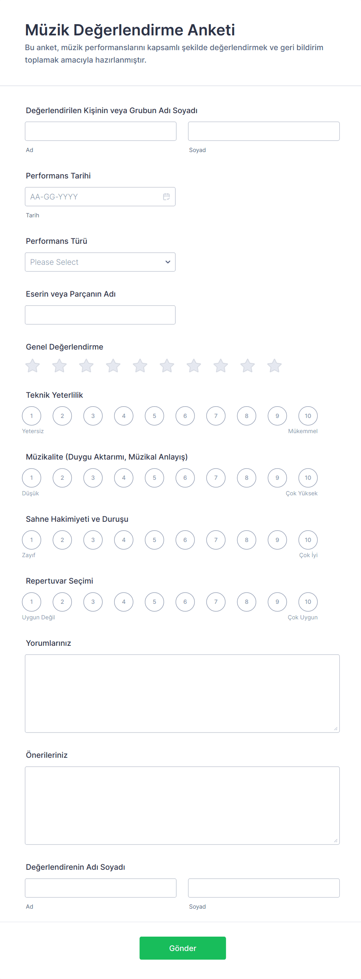
Task: Click the Önerileriniz text area
Action: [182, 805]
